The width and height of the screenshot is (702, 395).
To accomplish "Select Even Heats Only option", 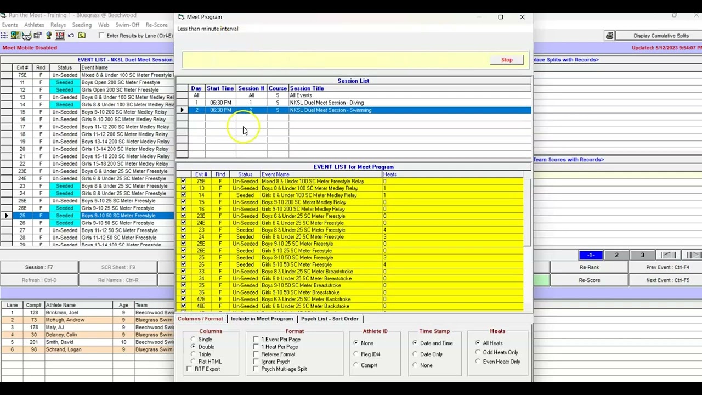I will click(x=478, y=362).
